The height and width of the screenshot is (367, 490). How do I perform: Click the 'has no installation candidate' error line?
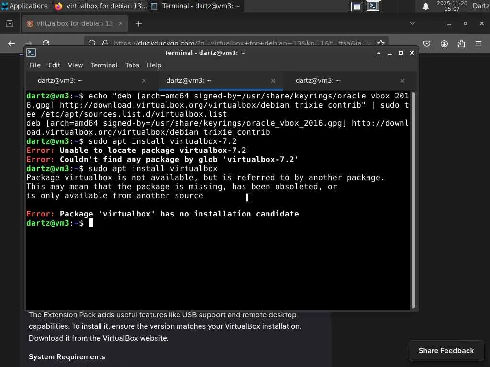(x=163, y=214)
